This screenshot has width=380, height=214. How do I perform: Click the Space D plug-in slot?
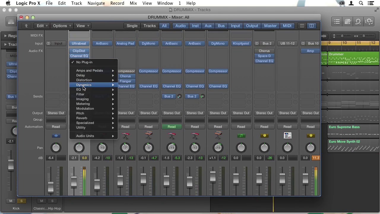point(264,56)
